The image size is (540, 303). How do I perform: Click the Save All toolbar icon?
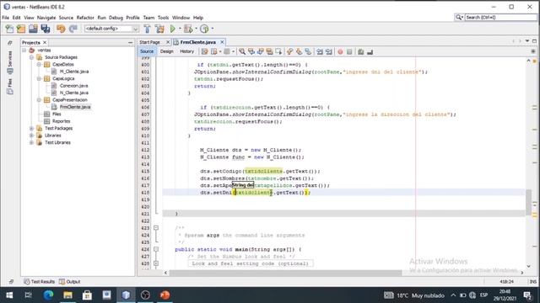[x=45, y=29]
